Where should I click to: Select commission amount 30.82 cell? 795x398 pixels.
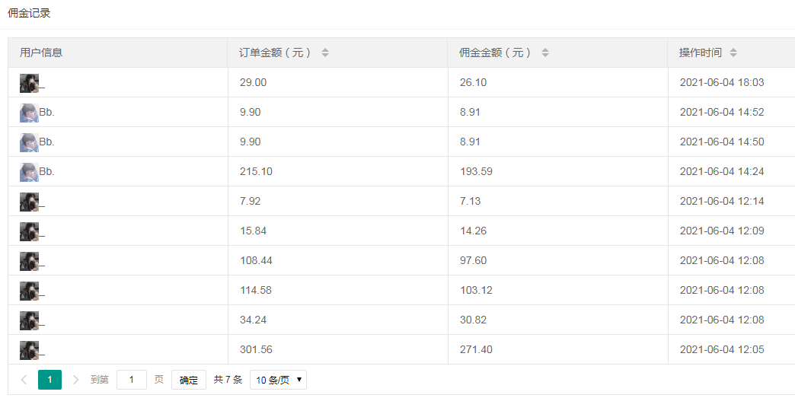557,320
